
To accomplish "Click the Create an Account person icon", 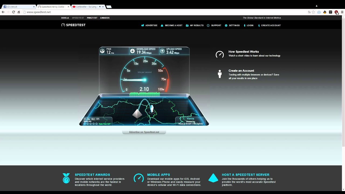I will [x=220, y=74].
